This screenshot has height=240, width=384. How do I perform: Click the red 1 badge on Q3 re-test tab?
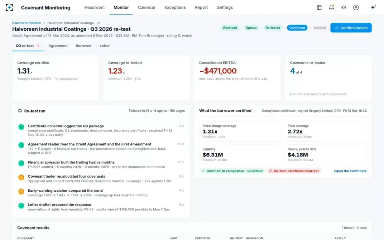(38, 46)
